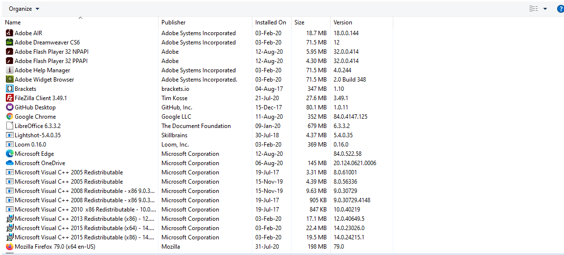
Task: Select the Adobe Dreamweaver CS6 icon
Action: pyautogui.click(x=9, y=42)
